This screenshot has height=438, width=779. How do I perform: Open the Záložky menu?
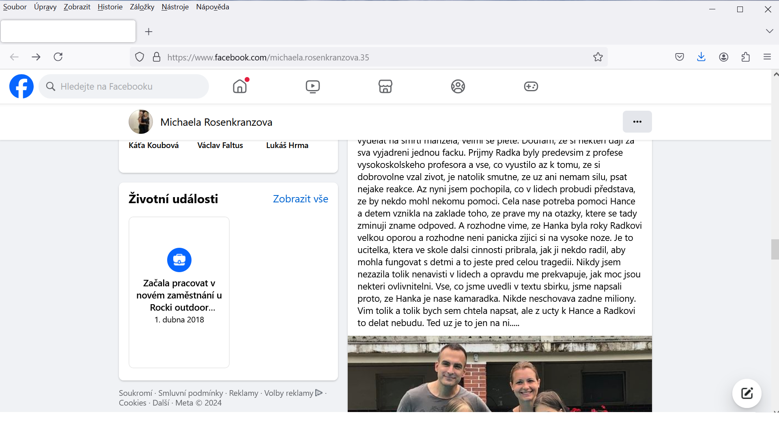[x=142, y=7]
